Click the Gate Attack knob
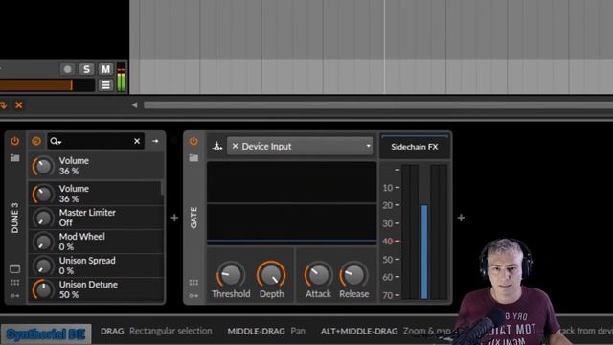 pos(318,275)
